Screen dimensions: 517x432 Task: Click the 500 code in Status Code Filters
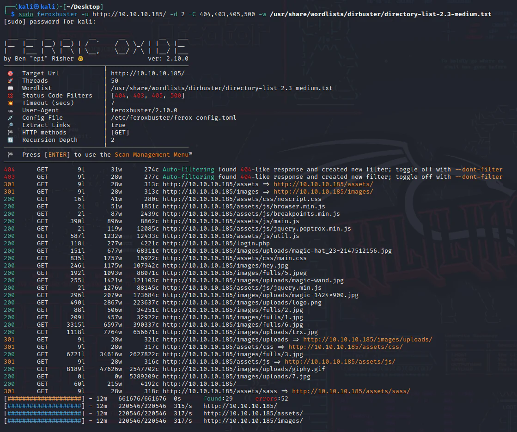click(176, 96)
